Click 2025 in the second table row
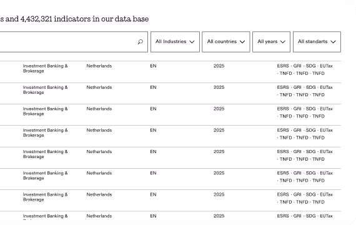Screen dimensions: 356x225 pyautogui.click(x=219, y=87)
